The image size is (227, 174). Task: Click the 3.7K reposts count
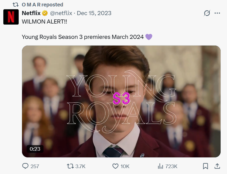(80, 166)
